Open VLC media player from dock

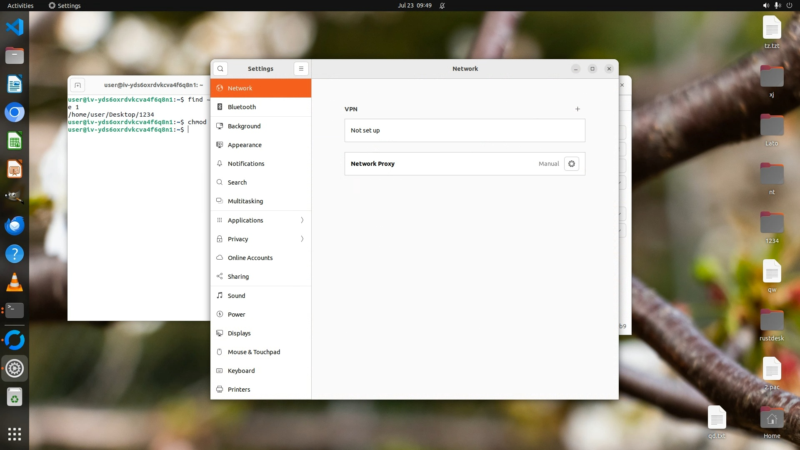(x=15, y=282)
